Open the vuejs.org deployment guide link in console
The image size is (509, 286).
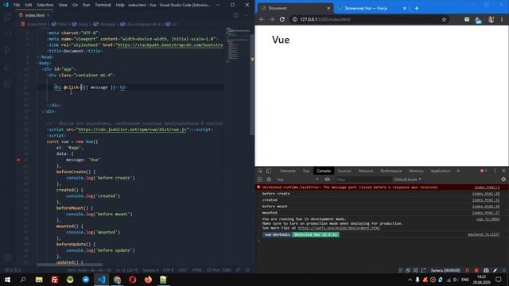[x=339, y=228]
